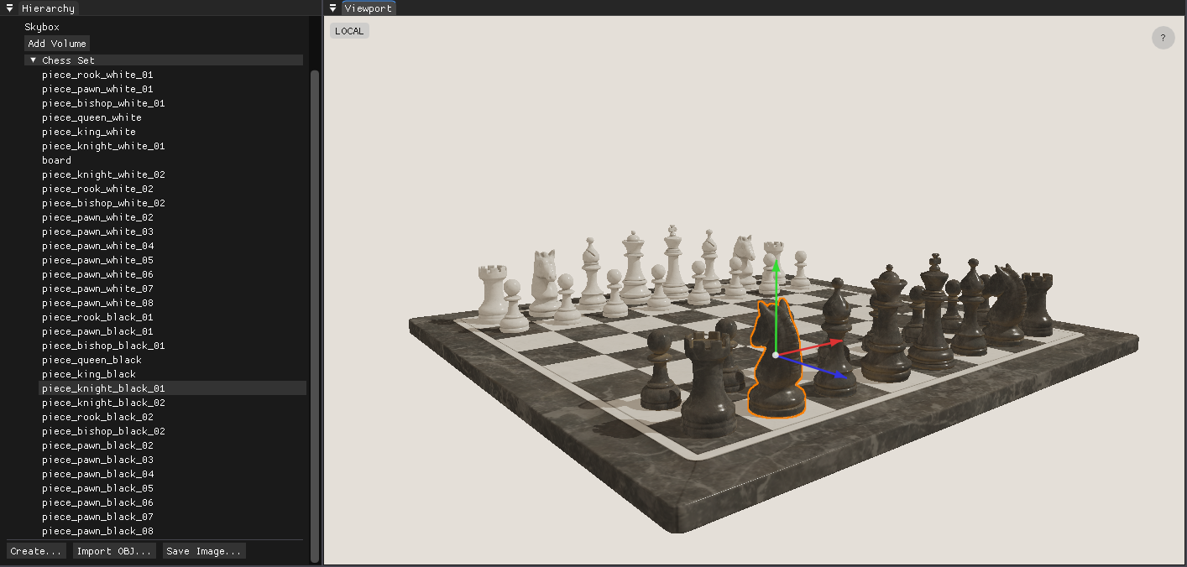Select piece_king_black in the hierarchy
The image size is (1187, 567).
pyautogui.click(x=89, y=374)
